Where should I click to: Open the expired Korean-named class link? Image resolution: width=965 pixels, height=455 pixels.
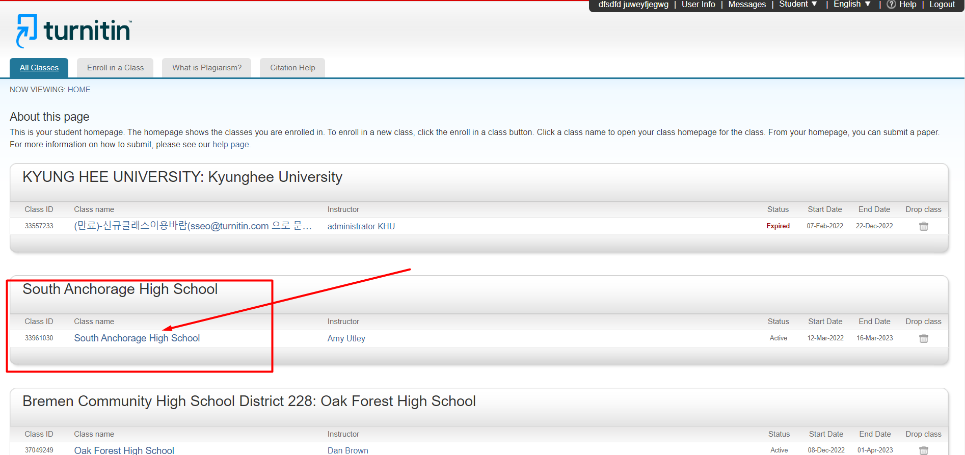click(x=193, y=226)
